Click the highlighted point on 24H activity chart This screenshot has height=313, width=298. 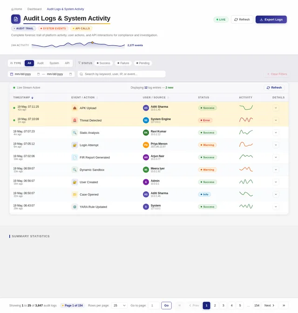93,42
